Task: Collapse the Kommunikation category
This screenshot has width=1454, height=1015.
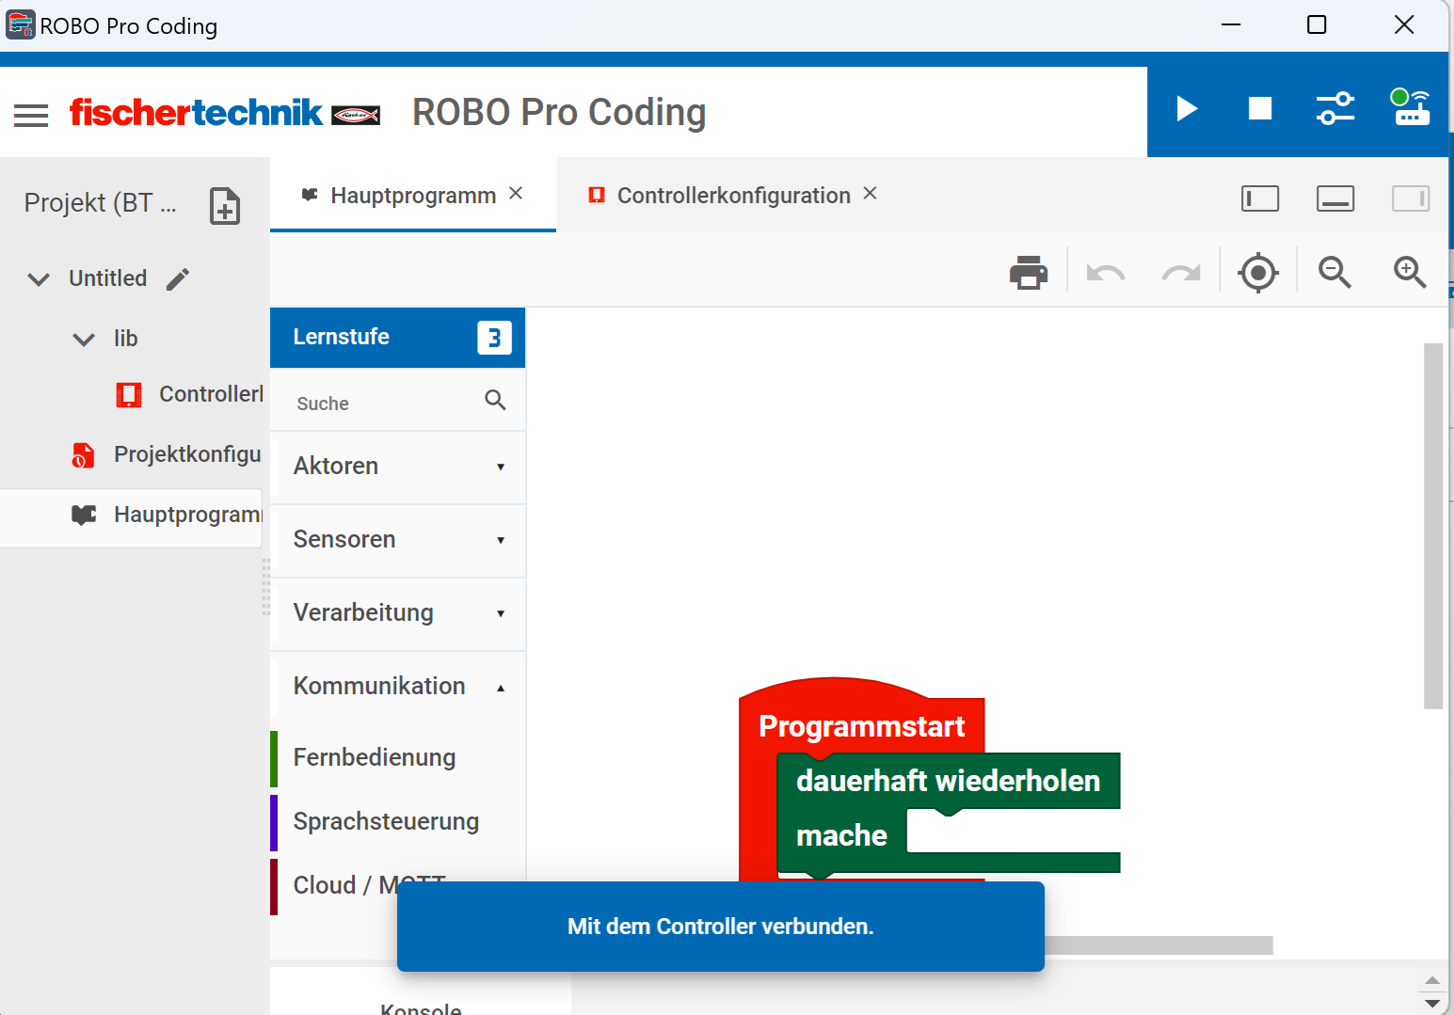Action: click(x=398, y=687)
